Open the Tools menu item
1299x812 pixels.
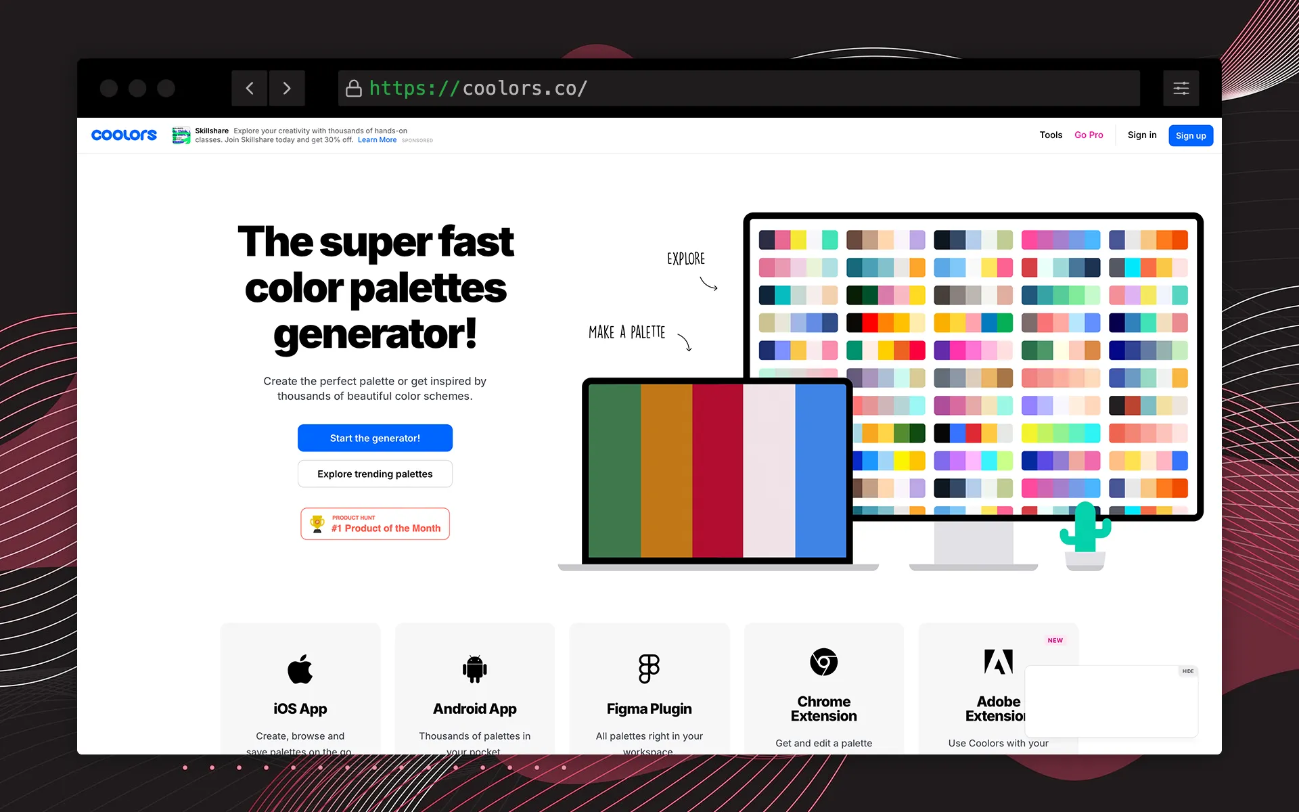1050,135
